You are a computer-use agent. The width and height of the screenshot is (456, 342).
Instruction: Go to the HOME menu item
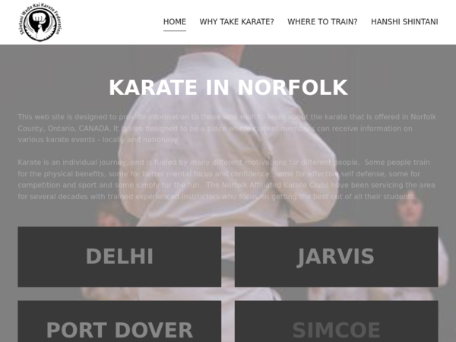pos(175,22)
